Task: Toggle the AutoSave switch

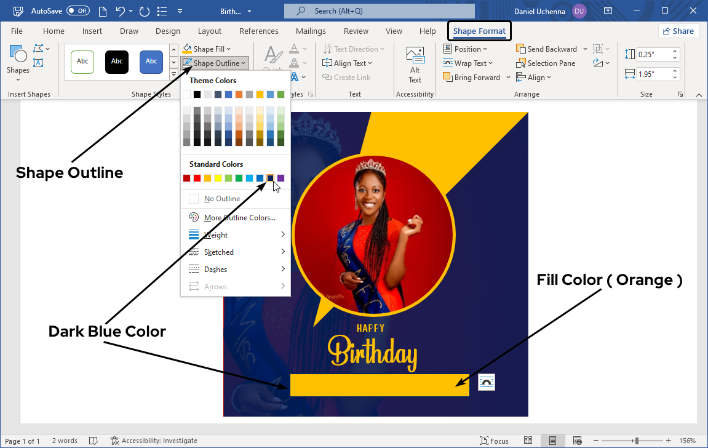Action: [x=78, y=11]
